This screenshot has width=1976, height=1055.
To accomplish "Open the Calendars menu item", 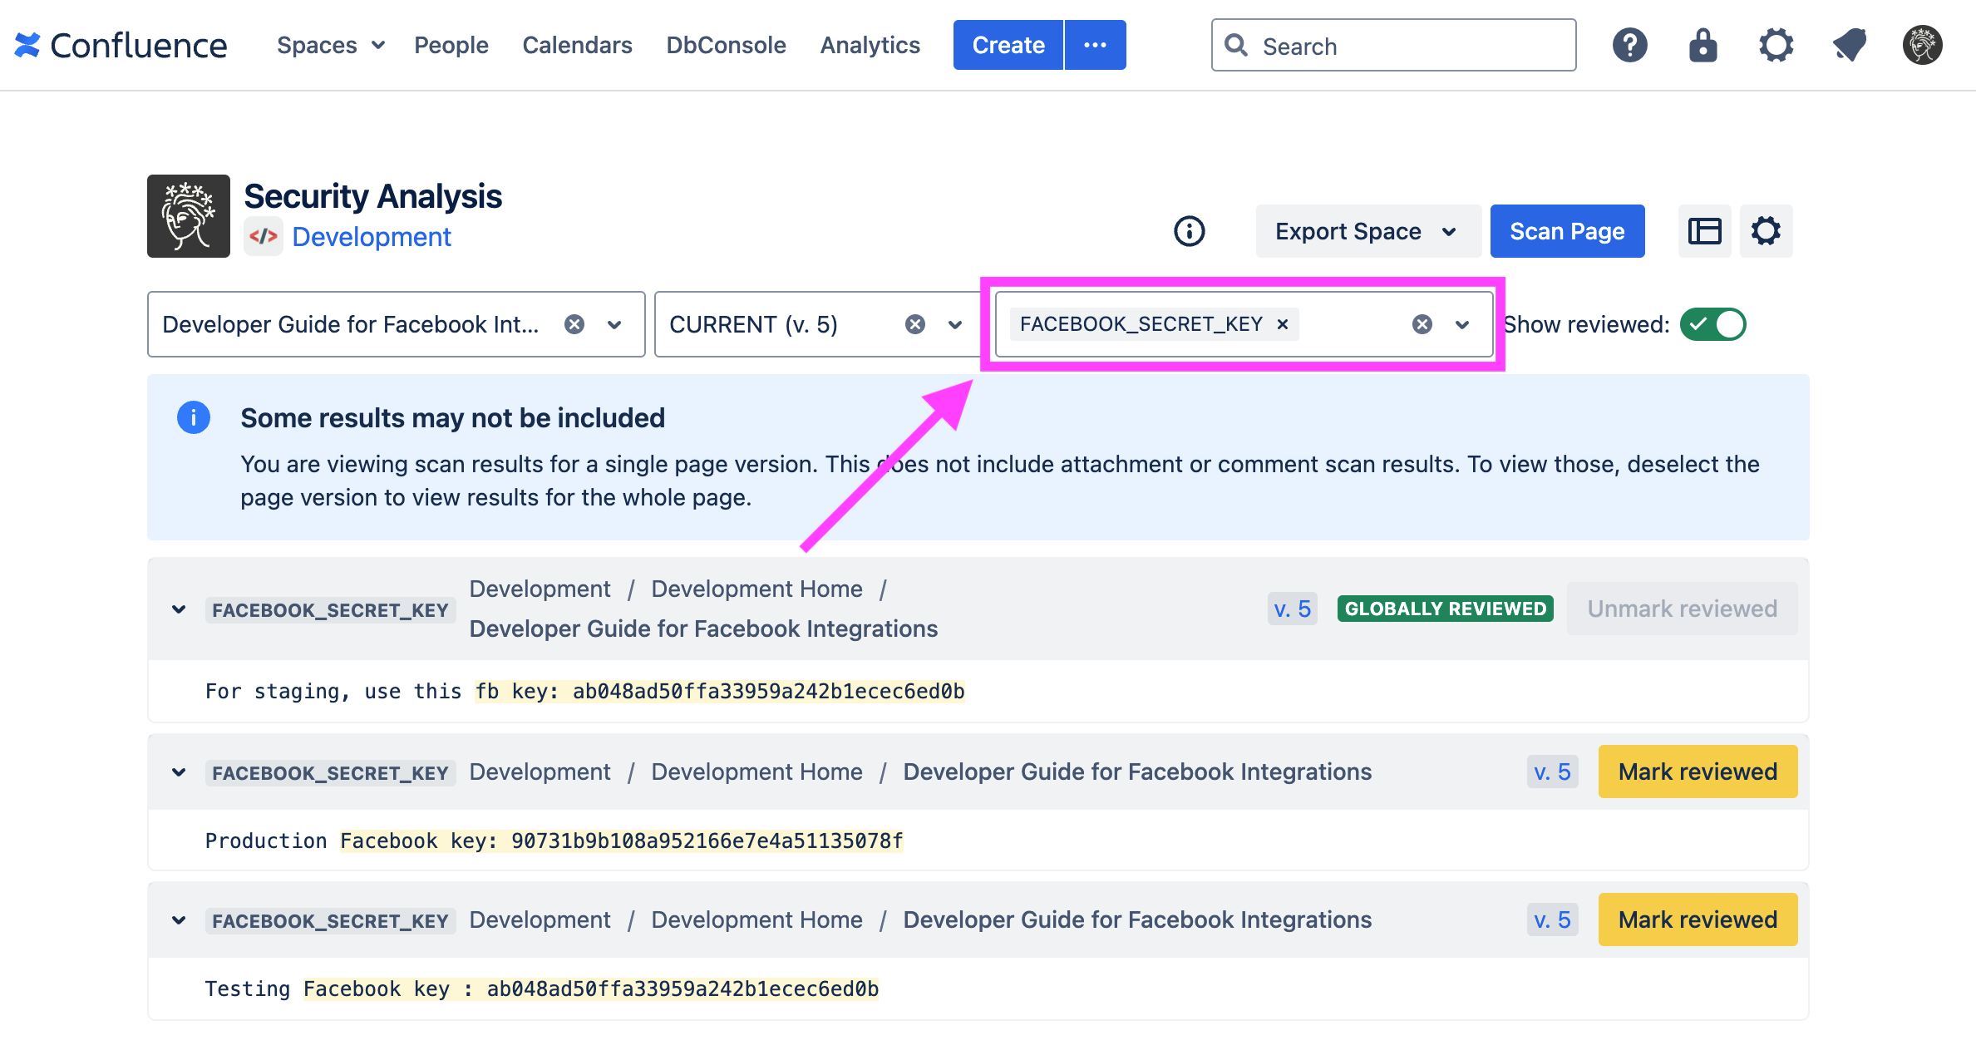I will point(577,45).
